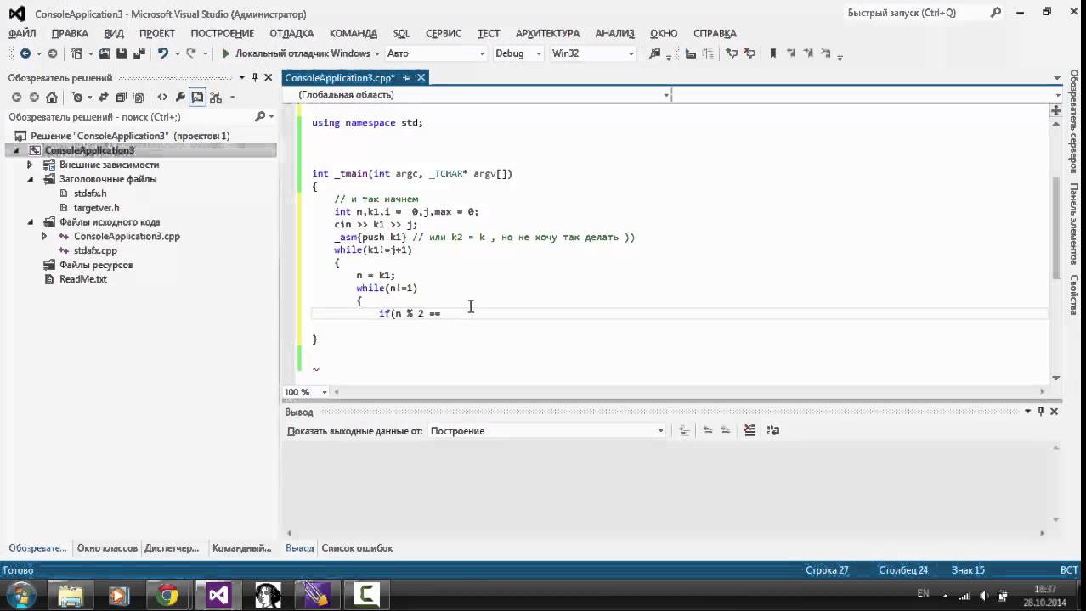Clear the Output pane with the Clear All icon

tap(749, 430)
